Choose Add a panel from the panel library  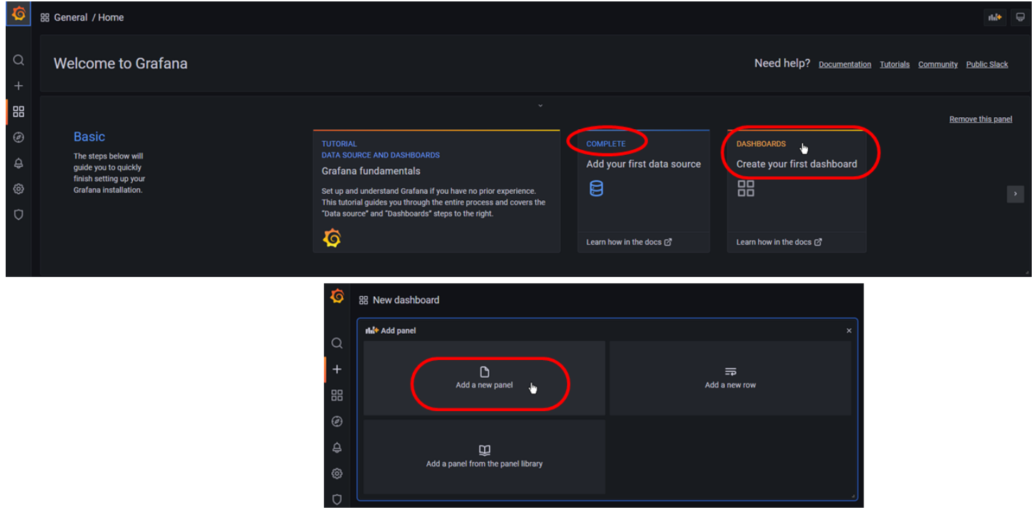(484, 457)
